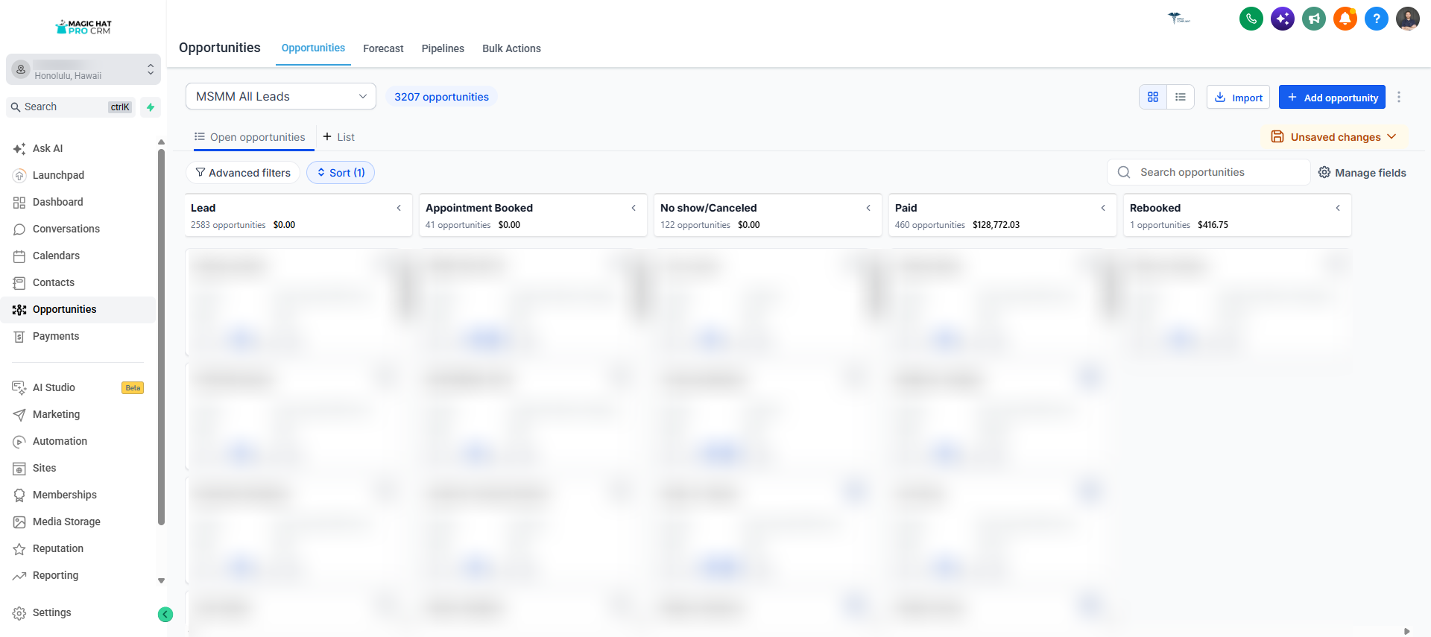Image resolution: width=1431 pixels, height=637 pixels.
Task: Click the green lightning quick actions icon
Action: [x=151, y=107]
